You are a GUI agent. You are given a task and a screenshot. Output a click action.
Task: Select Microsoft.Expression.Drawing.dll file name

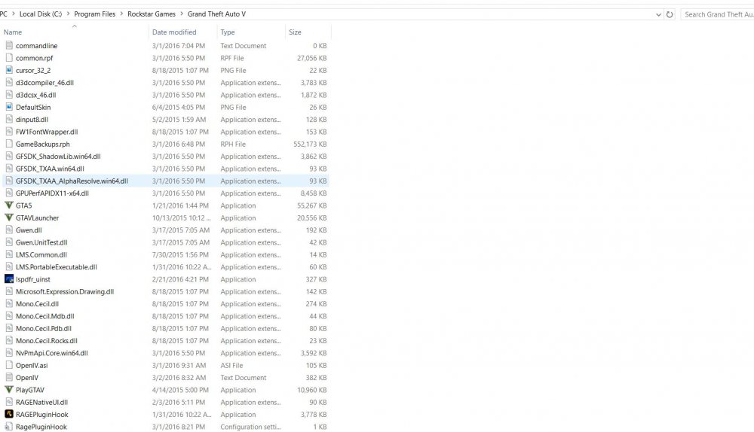pyautogui.click(x=65, y=291)
